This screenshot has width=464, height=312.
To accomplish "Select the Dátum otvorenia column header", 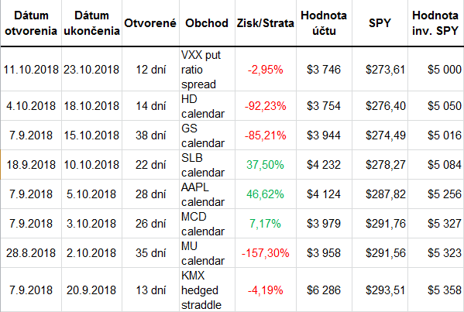I will 31,23.
